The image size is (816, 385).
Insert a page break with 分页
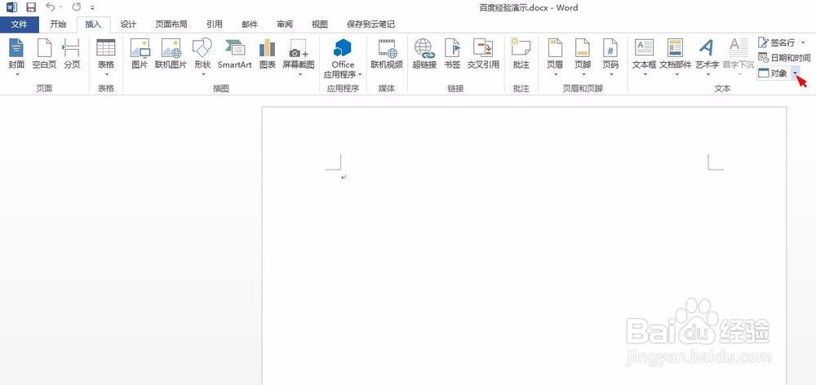[x=72, y=54]
